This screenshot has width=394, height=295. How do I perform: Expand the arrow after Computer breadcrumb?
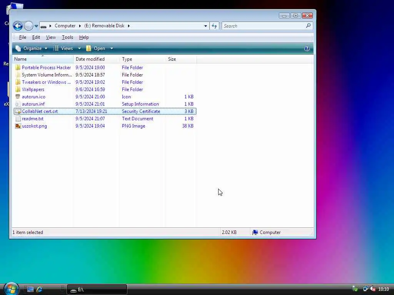pyautogui.click(x=80, y=26)
